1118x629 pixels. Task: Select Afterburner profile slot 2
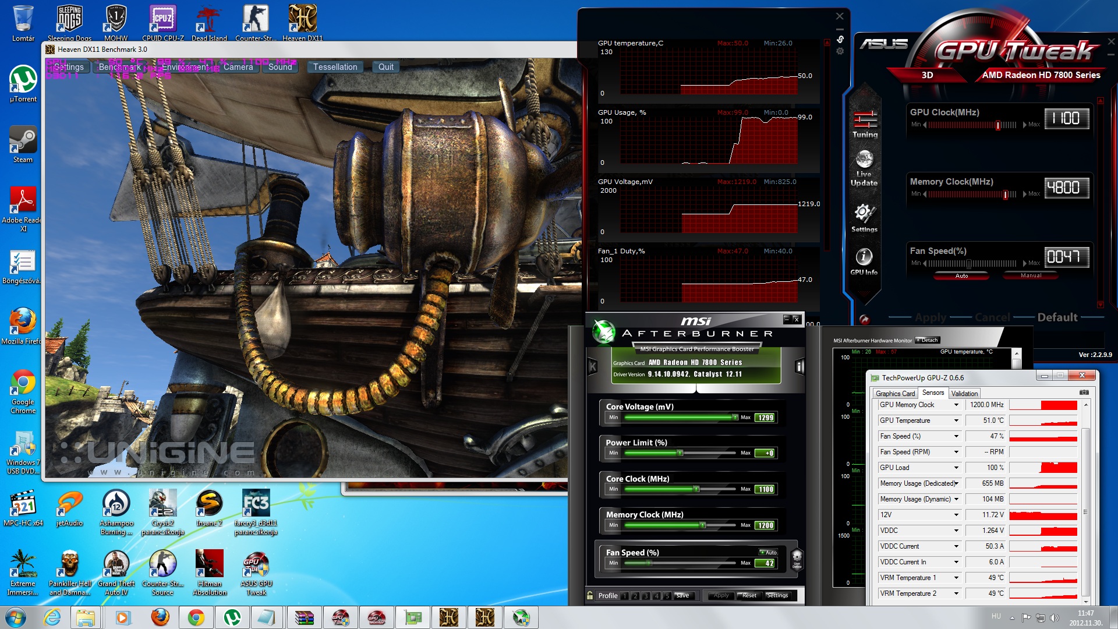pyautogui.click(x=635, y=596)
